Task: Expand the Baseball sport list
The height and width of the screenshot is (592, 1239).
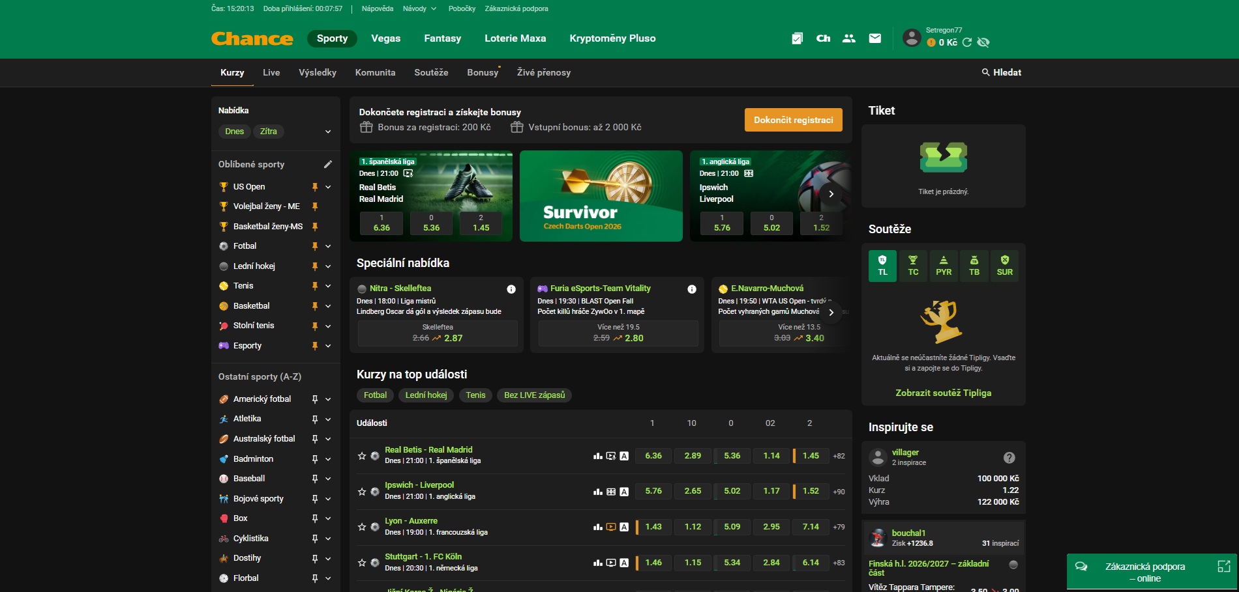Action: 328,479
